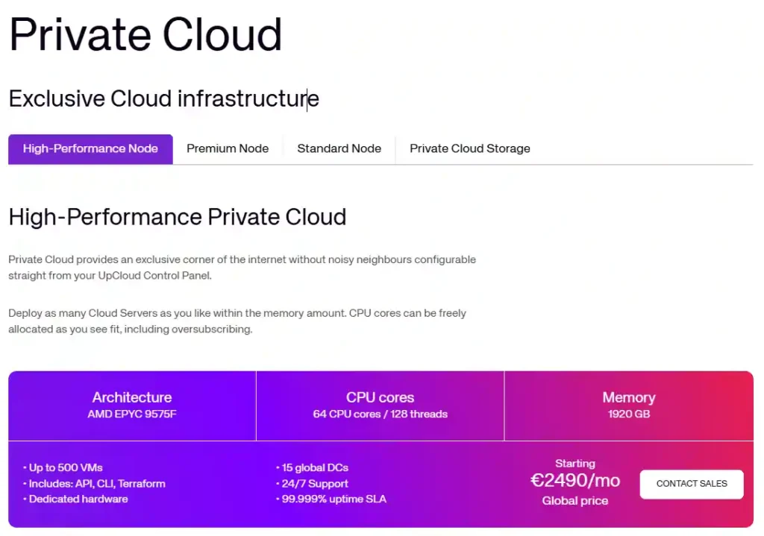Select the 15 global DCs item

coord(314,467)
